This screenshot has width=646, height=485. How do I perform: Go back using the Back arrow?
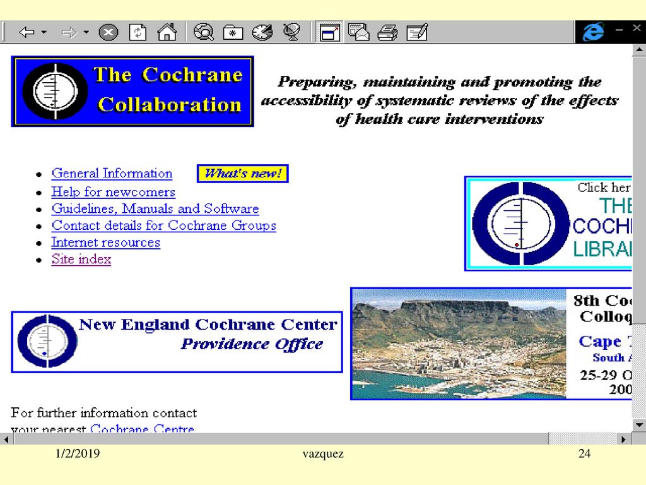click(27, 32)
